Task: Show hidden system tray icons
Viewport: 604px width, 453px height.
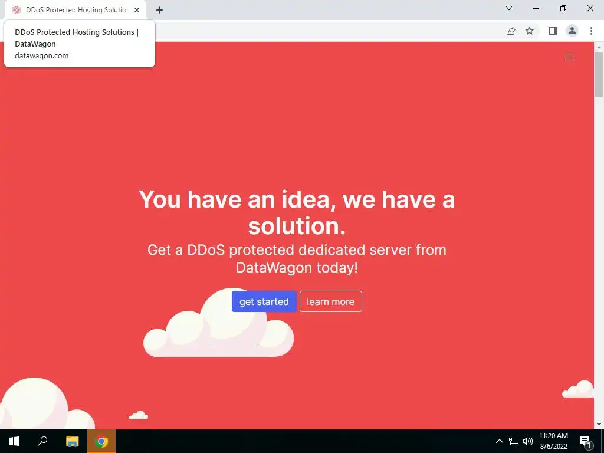Action: tap(499, 441)
